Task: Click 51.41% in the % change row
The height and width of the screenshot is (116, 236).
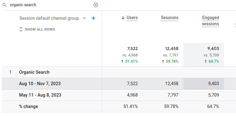Action: 131,106
